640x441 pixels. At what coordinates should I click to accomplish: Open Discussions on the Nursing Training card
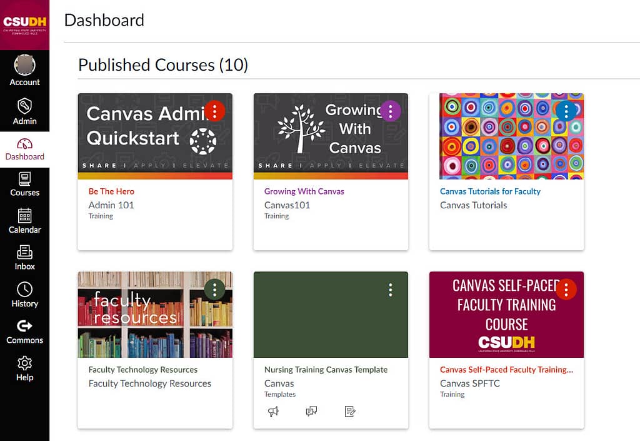(311, 411)
